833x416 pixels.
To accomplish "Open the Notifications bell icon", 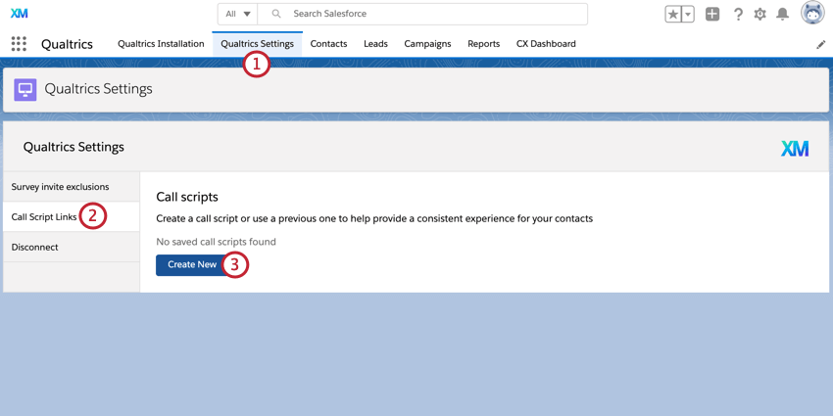I will coord(783,15).
